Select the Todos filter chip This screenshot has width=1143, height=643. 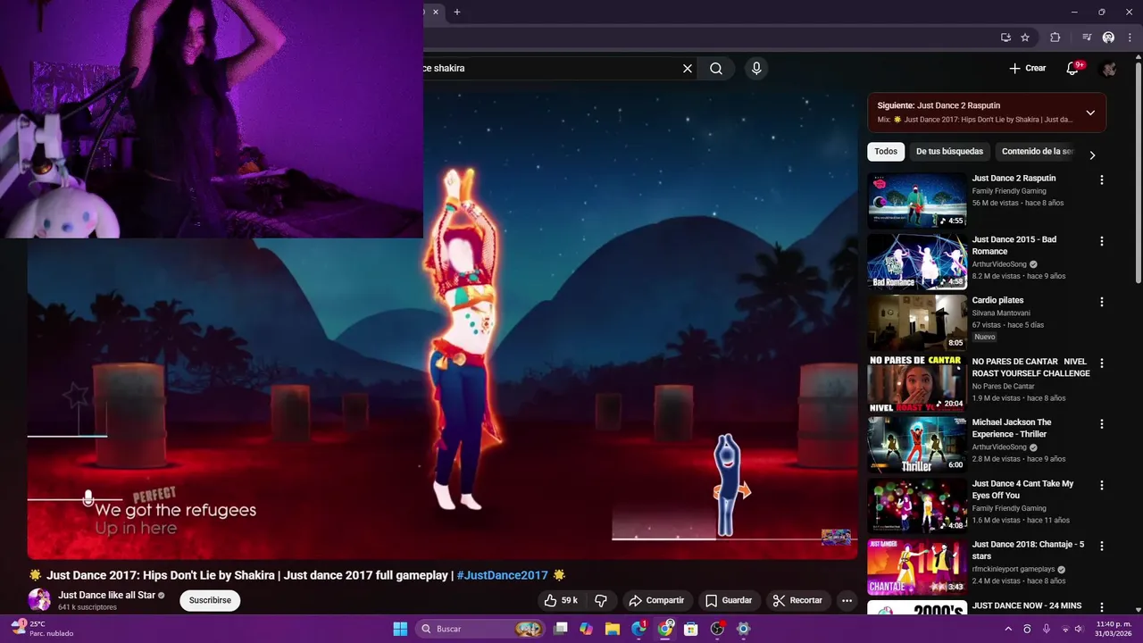click(x=886, y=152)
